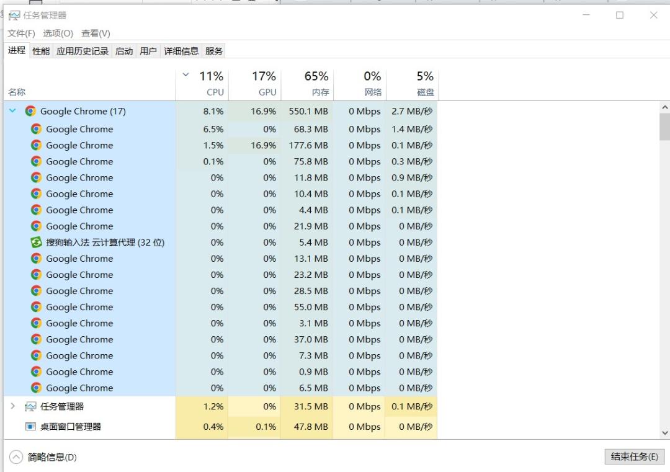This screenshot has height=472, width=670.
Task: Click the scrollbar down arrow
Action: (664, 433)
